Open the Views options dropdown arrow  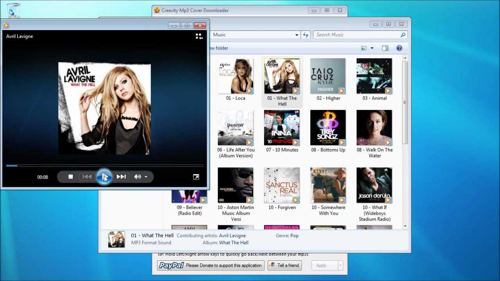click(372, 48)
